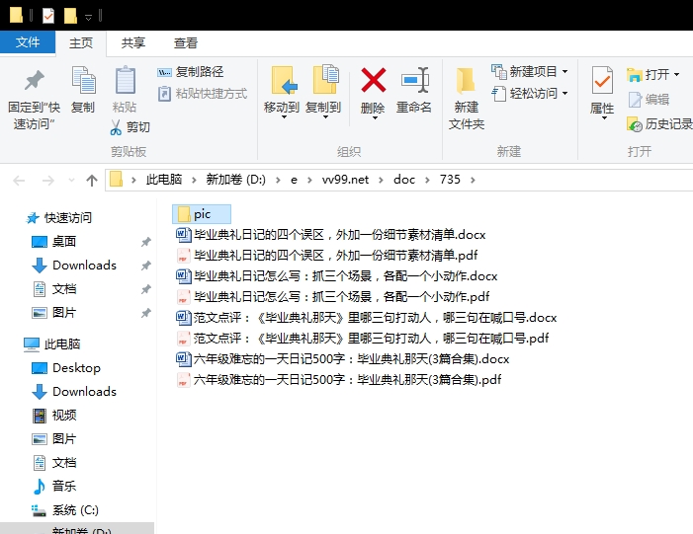Navigate back with the left arrow

19,180
